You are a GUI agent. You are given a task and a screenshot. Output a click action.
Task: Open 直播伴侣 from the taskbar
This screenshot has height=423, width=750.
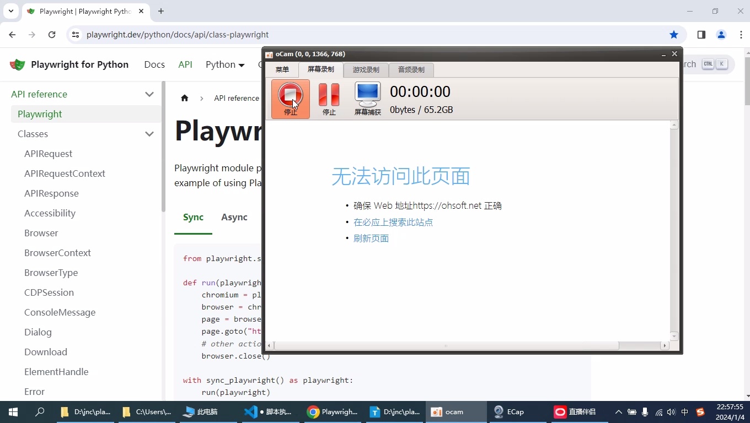[576, 411]
